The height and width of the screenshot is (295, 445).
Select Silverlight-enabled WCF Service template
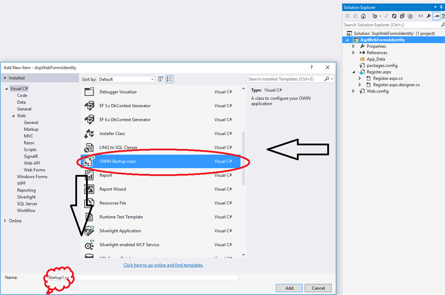tap(162, 245)
